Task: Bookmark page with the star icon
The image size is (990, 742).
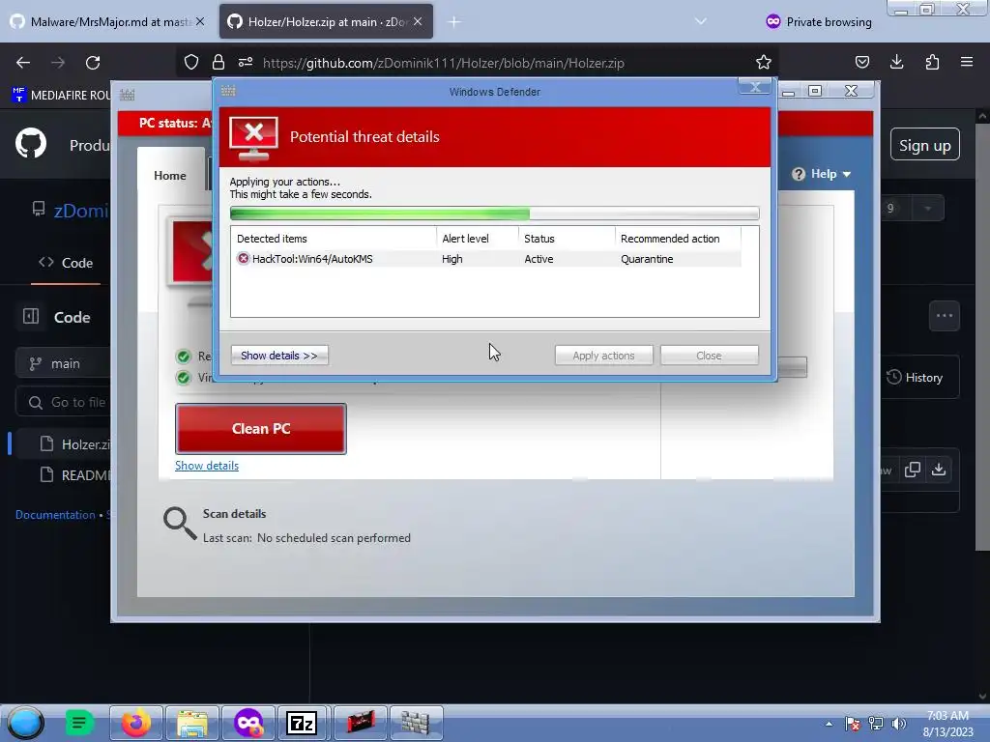Action: click(x=764, y=63)
